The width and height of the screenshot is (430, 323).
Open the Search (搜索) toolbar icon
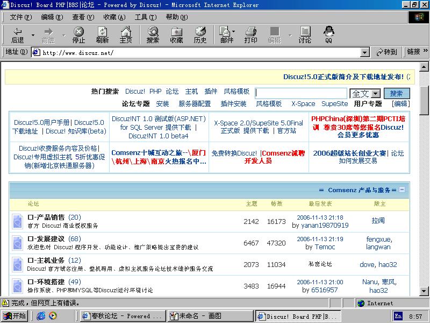(153, 35)
